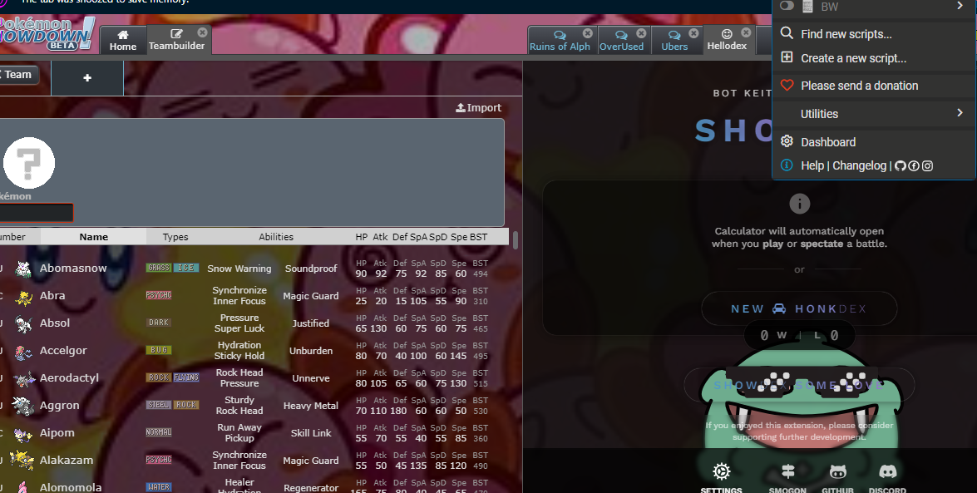Open the Ruins of Alph chat tab
This screenshot has height=493, width=977.
[560, 41]
